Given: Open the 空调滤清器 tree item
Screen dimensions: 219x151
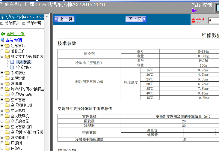Looking at the screenshot, I should (x=20, y=121).
